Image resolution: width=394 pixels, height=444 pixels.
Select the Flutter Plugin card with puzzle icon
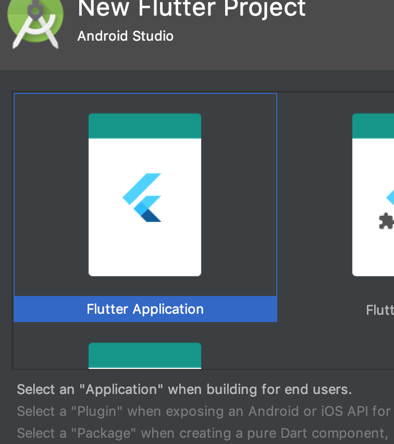pos(373,195)
